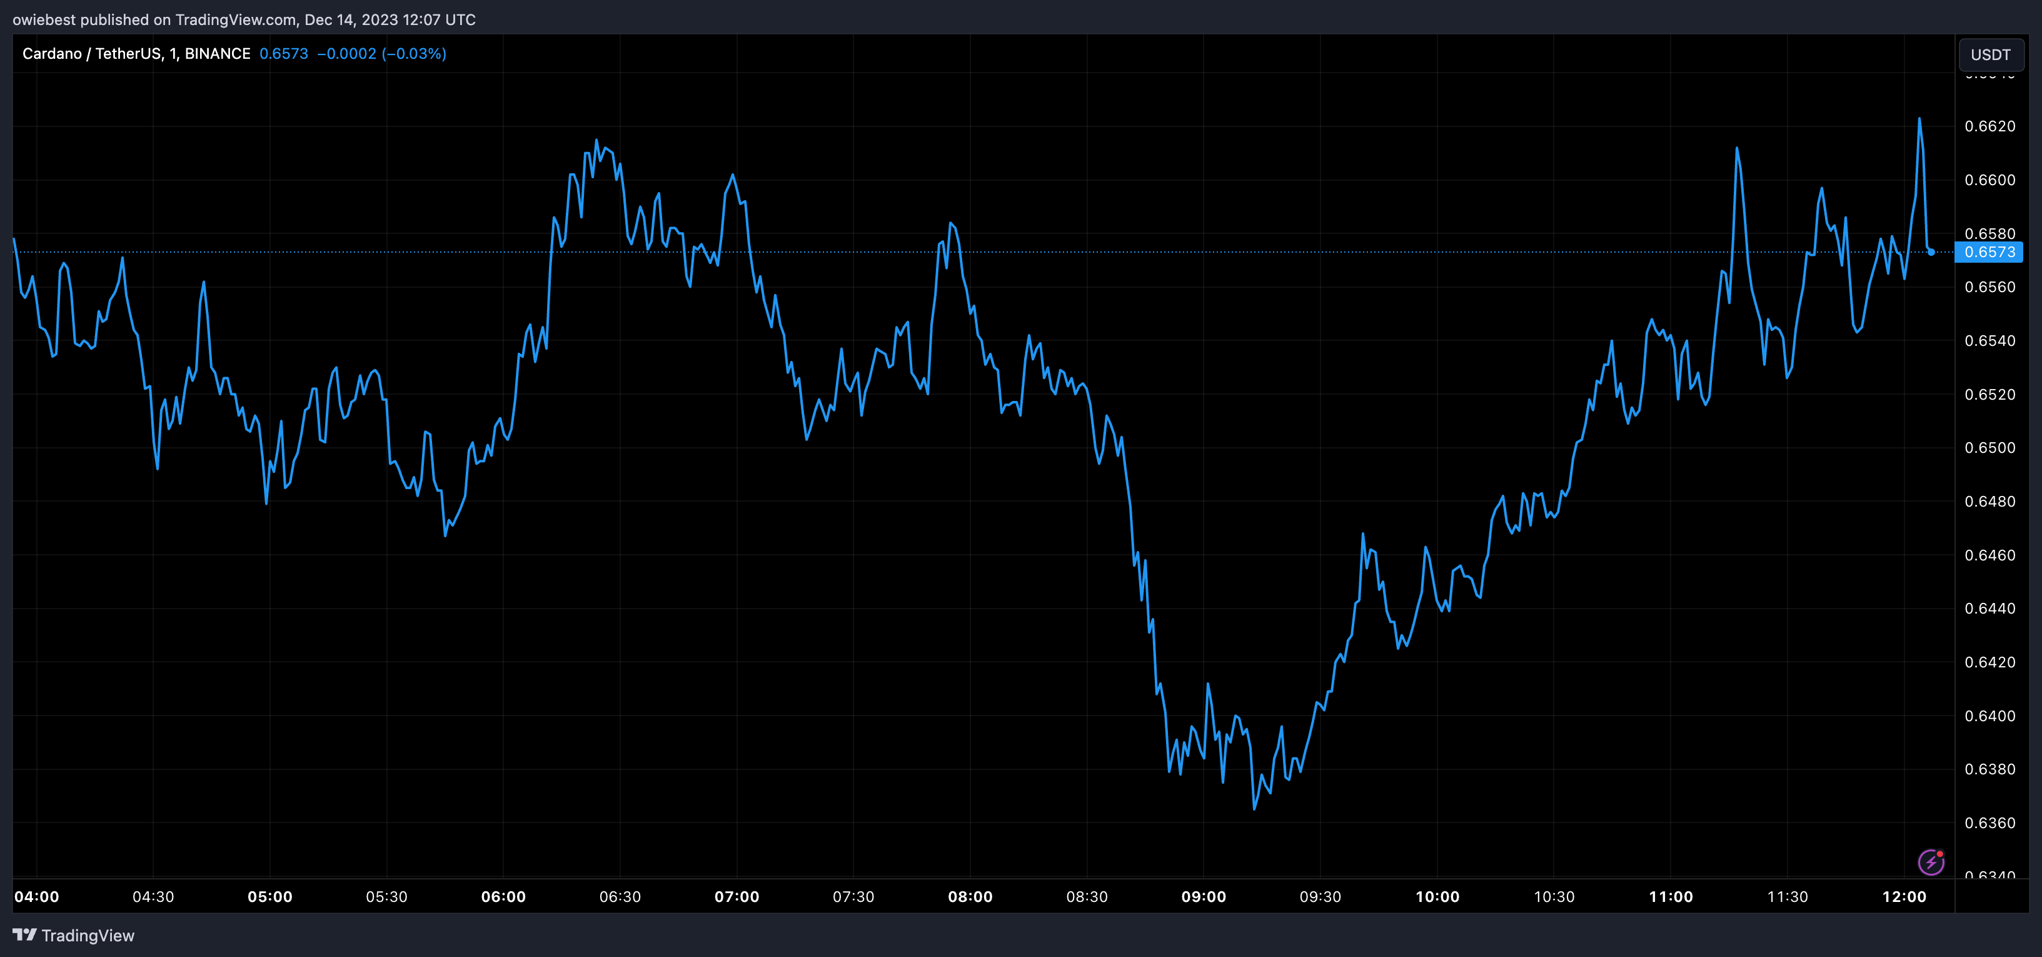The image size is (2042, 957).
Task: Click the 04:00 time axis label
Action: pos(36,897)
